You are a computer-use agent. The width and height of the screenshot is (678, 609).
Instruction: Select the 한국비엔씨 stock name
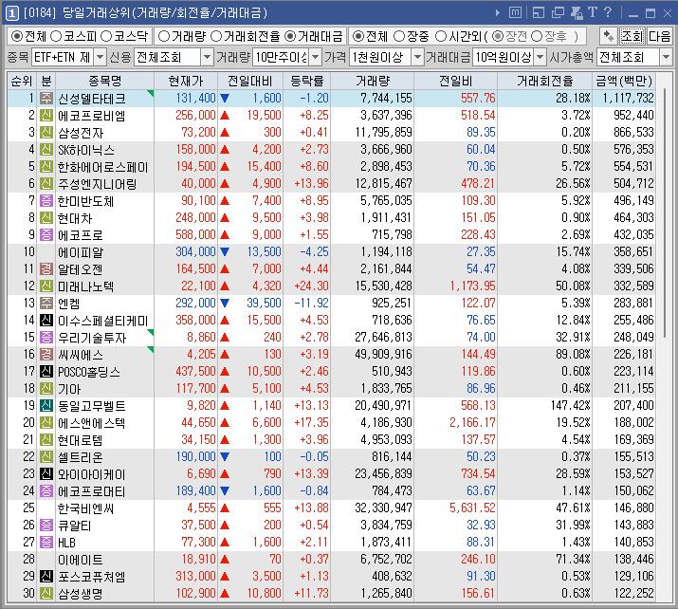pyautogui.click(x=85, y=508)
